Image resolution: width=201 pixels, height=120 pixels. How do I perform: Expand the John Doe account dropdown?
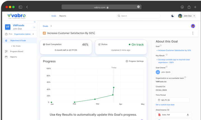click(194, 16)
